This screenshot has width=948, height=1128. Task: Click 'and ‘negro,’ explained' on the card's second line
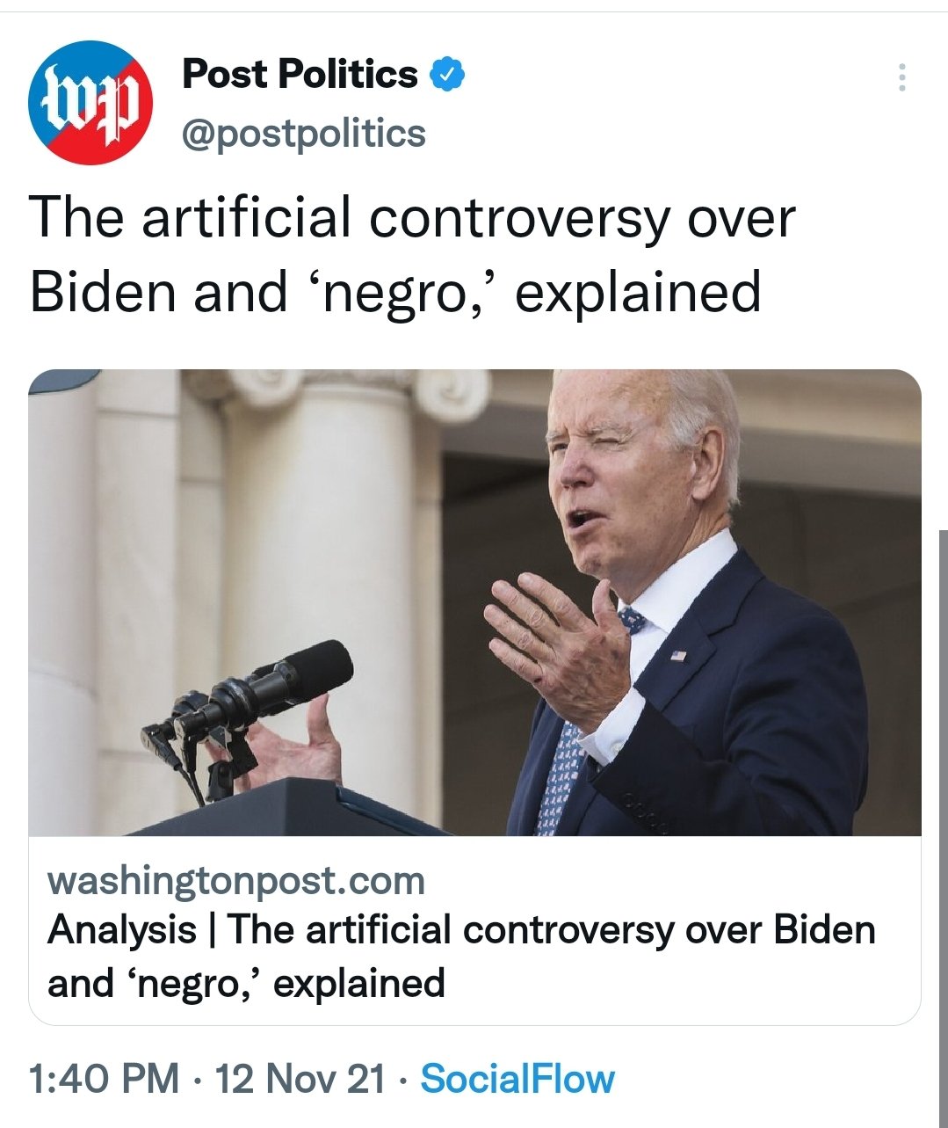(x=246, y=983)
